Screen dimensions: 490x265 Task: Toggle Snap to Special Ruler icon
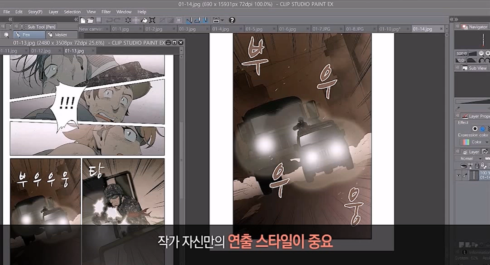(197, 20)
